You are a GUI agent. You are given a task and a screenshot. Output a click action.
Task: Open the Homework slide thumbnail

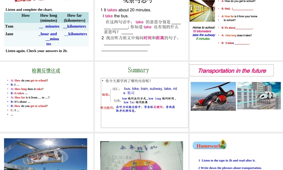[236, 152]
